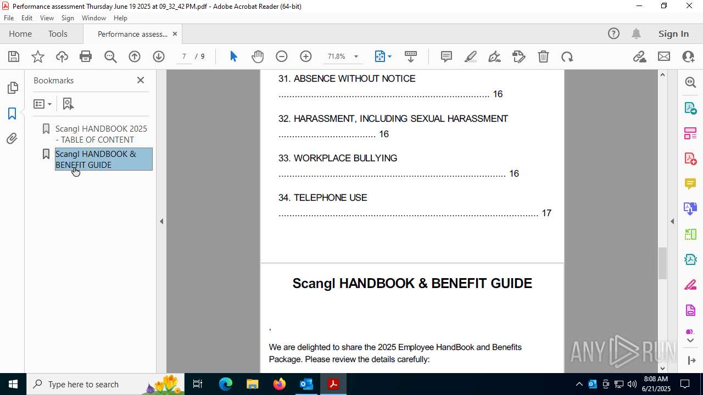
Task: Click the scrollbar down arrow
Action: click(662, 368)
